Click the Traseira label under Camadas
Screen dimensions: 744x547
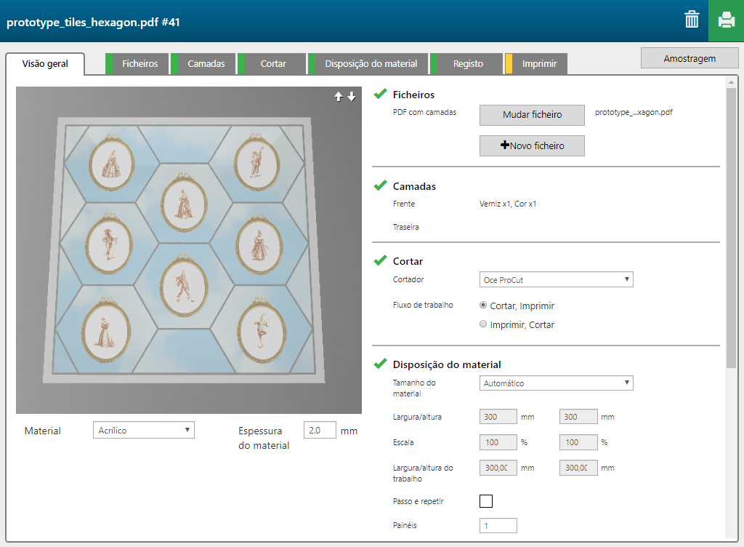[405, 227]
